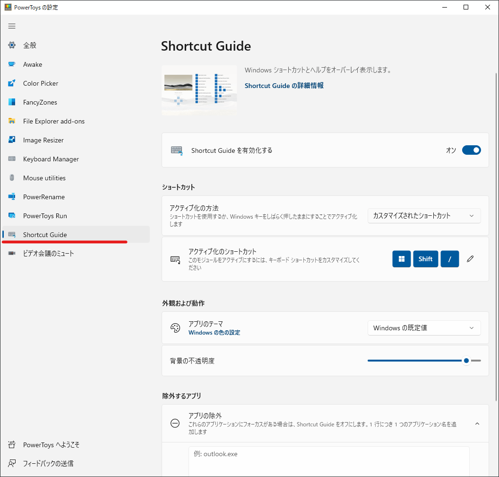This screenshot has width=499, height=477.
Task: Click the Shift key shortcut button
Action: point(425,259)
